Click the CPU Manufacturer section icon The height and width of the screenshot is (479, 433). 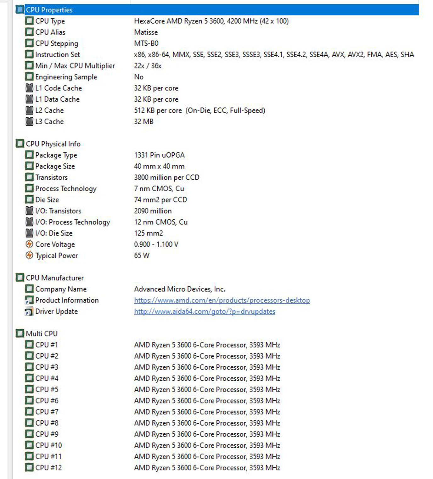20,277
